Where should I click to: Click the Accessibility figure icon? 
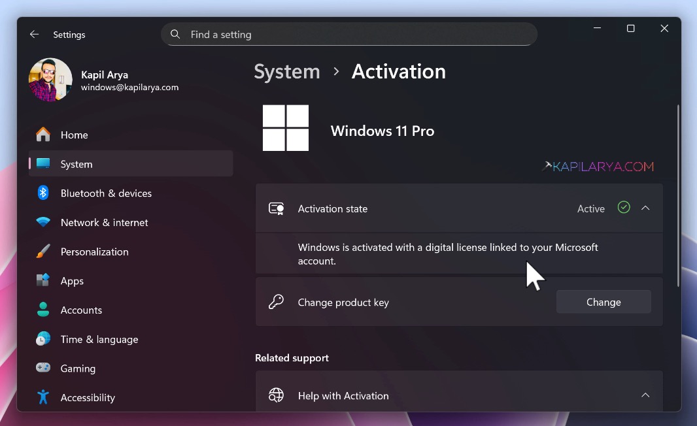click(x=43, y=397)
